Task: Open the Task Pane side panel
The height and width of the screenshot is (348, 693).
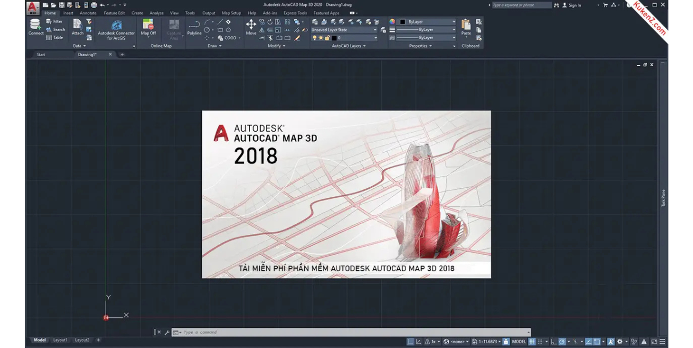Action: 663,198
